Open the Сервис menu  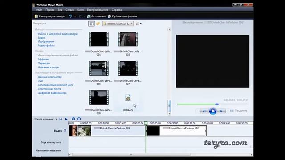pyautogui.click(x=70, y=10)
